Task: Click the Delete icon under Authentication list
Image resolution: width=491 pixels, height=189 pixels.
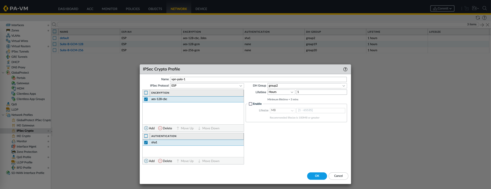Action: (160, 161)
